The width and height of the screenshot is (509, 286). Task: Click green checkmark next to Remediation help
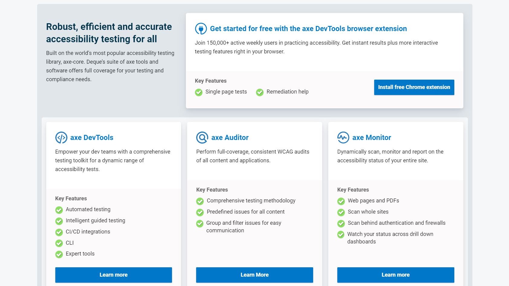point(260,92)
